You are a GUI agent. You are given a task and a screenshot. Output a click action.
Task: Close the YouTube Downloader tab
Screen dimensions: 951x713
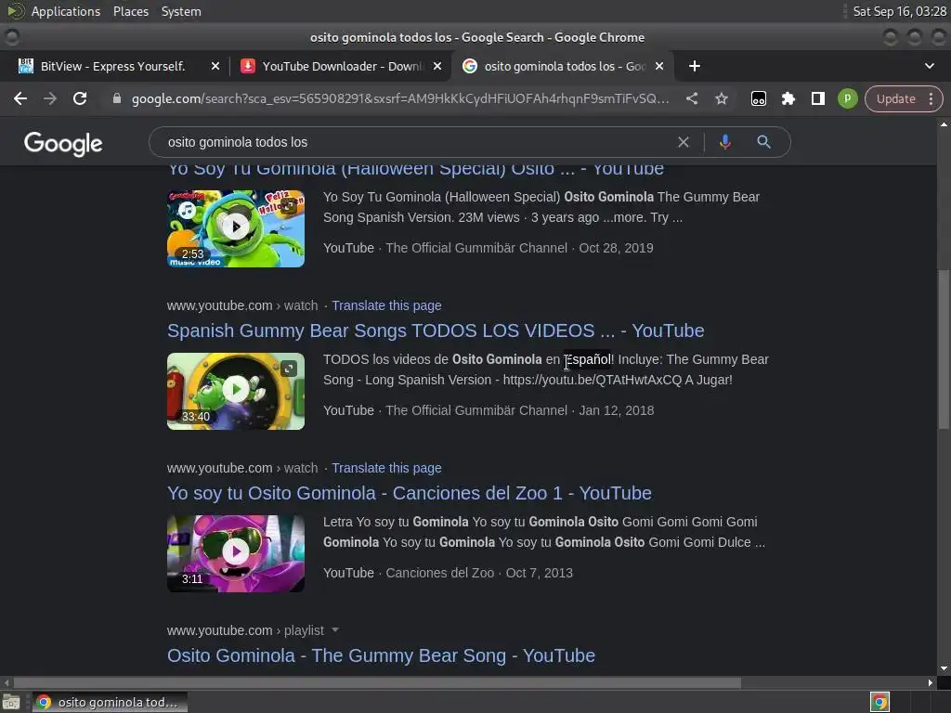tap(436, 66)
